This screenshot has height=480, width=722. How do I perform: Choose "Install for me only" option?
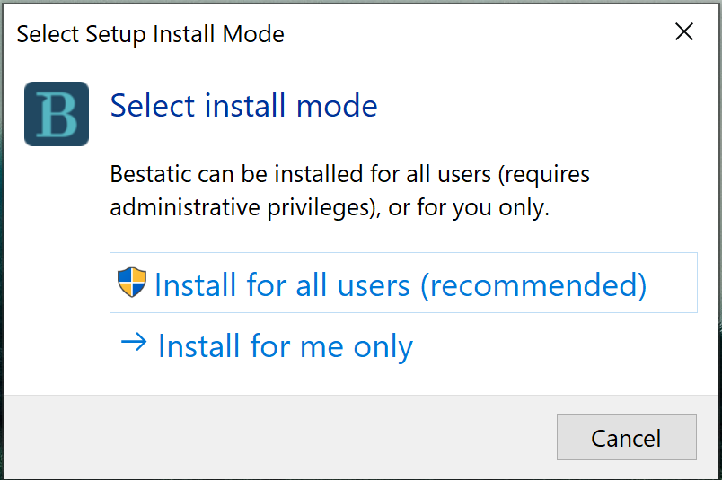pos(285,346)
